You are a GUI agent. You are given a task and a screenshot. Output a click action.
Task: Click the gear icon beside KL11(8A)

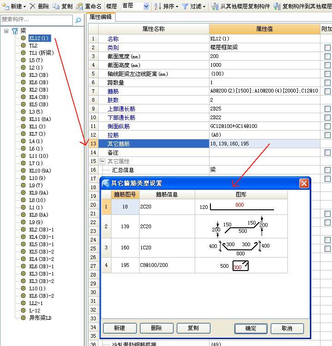(23, 119)
